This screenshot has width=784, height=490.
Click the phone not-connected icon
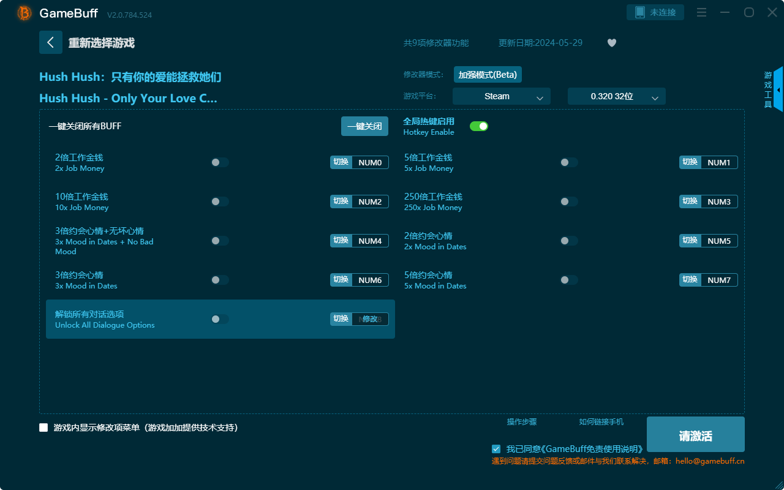click(x=640, y=12)
